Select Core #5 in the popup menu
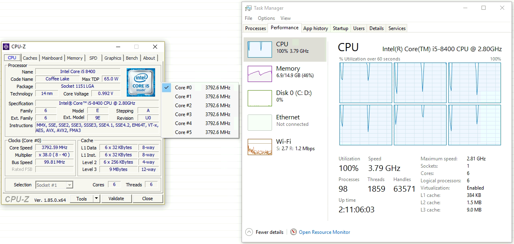 point(200,132)
